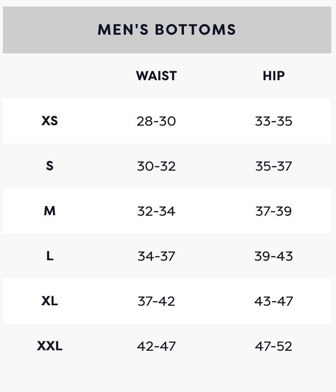Viewport: 336px width, 392px height.
Task: Click the MEN'S BOTTOMS header title
Action: 167,30
